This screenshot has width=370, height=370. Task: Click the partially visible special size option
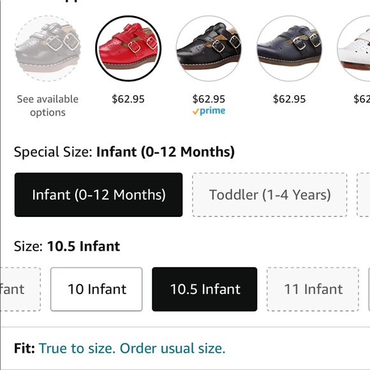click(x=364, y=195)
